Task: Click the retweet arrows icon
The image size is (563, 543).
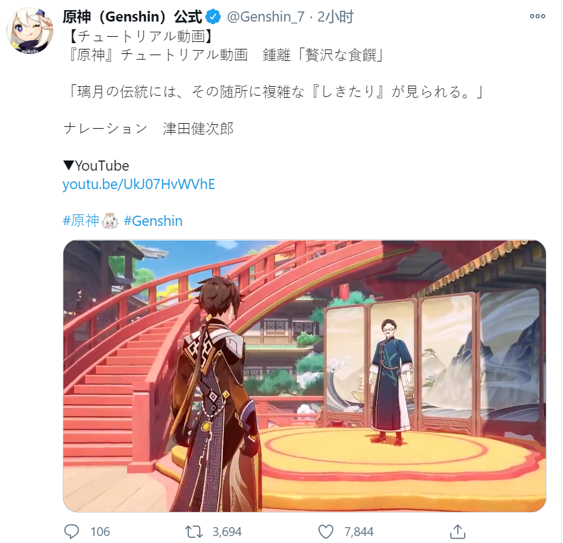Action: [194, 532]
